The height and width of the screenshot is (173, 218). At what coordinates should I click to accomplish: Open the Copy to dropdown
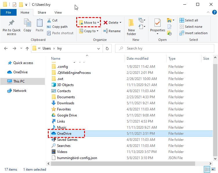89,31
